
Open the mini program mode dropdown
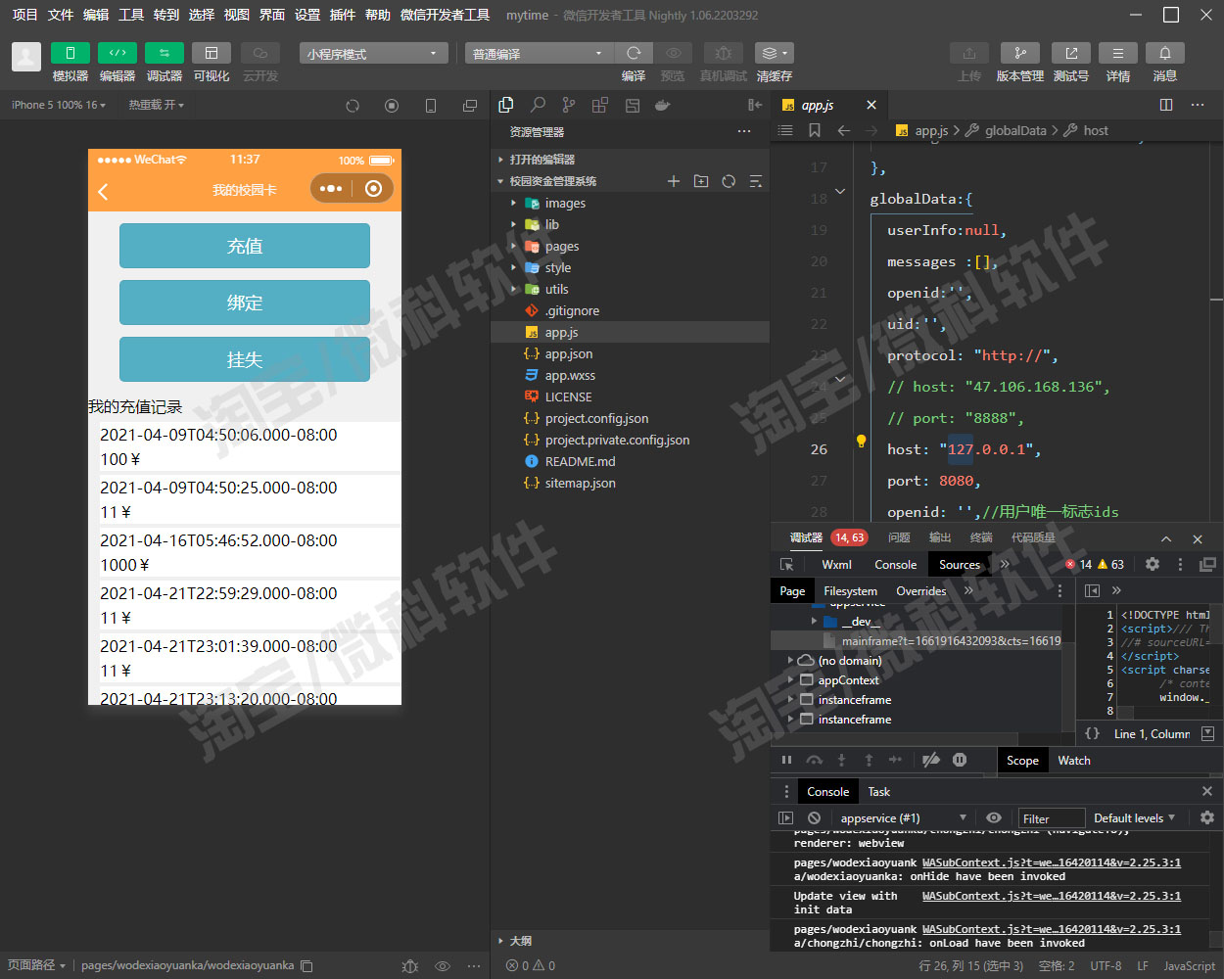tap(373, 53)
